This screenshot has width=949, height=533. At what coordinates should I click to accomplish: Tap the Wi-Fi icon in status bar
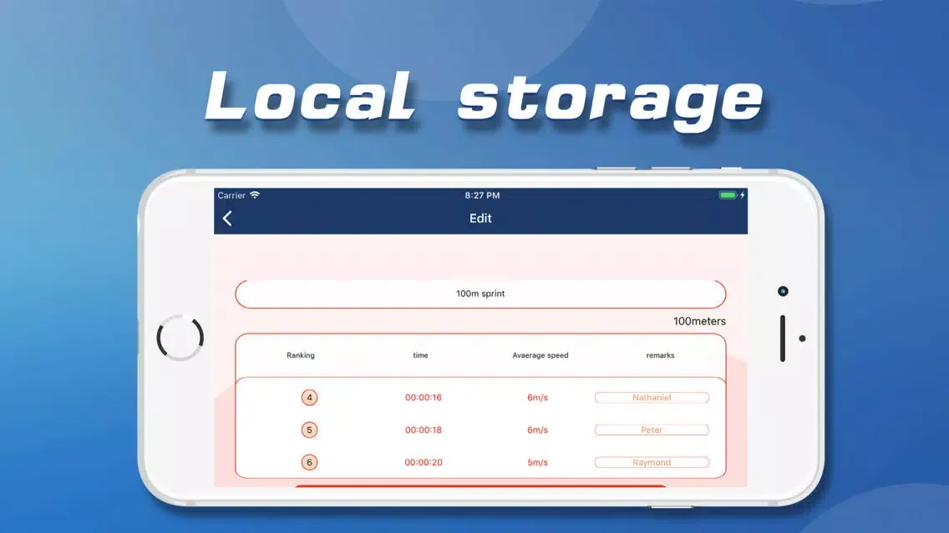pyautogui.click(x=255, y=195)
